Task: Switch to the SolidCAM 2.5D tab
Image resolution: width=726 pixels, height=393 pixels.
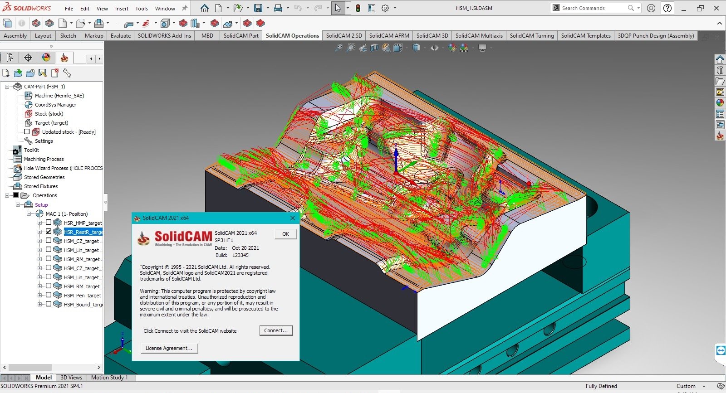Action: (x=343, y=36)
